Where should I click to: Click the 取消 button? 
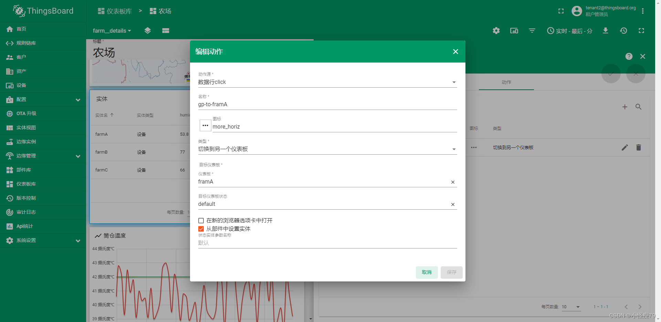427,272
